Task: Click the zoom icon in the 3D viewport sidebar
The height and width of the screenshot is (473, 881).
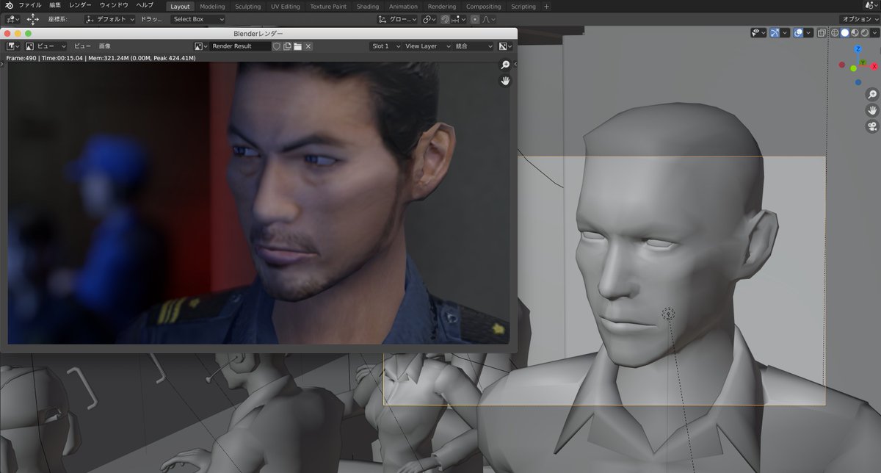Action: 872,94
